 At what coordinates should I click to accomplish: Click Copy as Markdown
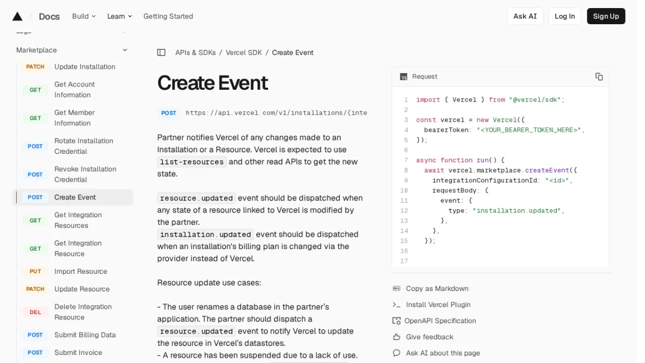438,289
